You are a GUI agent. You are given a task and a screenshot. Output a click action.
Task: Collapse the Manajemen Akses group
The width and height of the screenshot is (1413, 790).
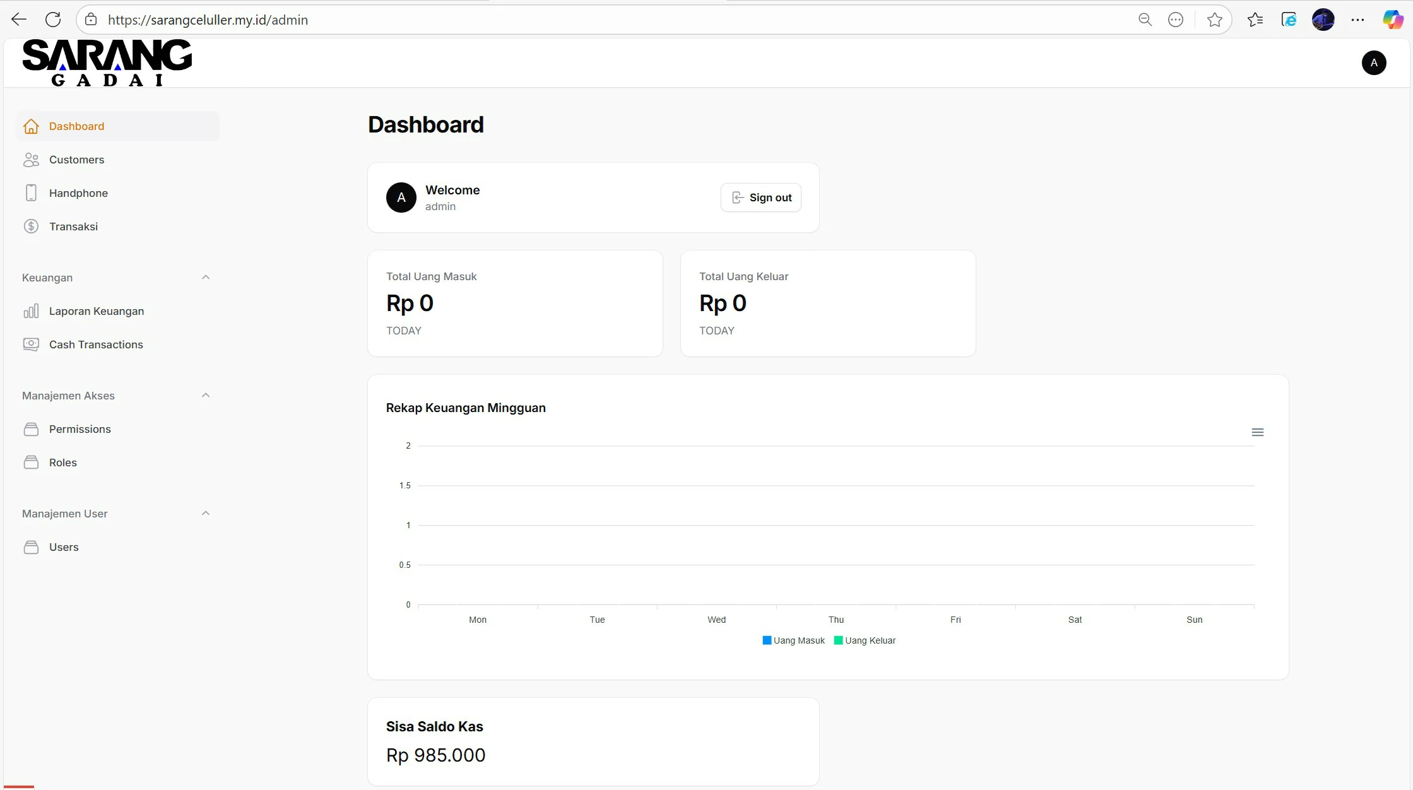pyautogui.click(x=205, y=396)
